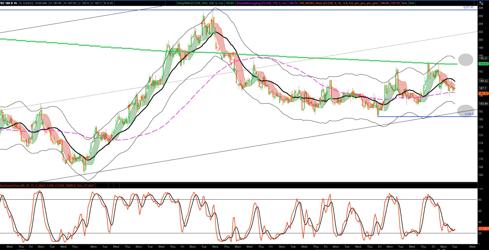Click the low price L: 187.6
The height and width of the screenshot is (250, 489).
coord(83,3)
